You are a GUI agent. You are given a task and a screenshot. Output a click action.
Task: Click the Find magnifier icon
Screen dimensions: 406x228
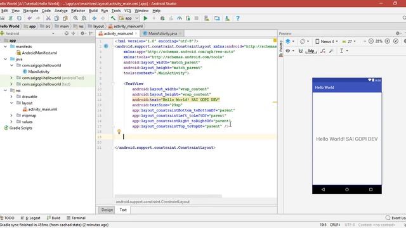click(x=75, y=18)
